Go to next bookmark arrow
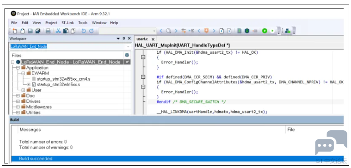The height and width of the screenshot is (168, 351). pos(214,31)
